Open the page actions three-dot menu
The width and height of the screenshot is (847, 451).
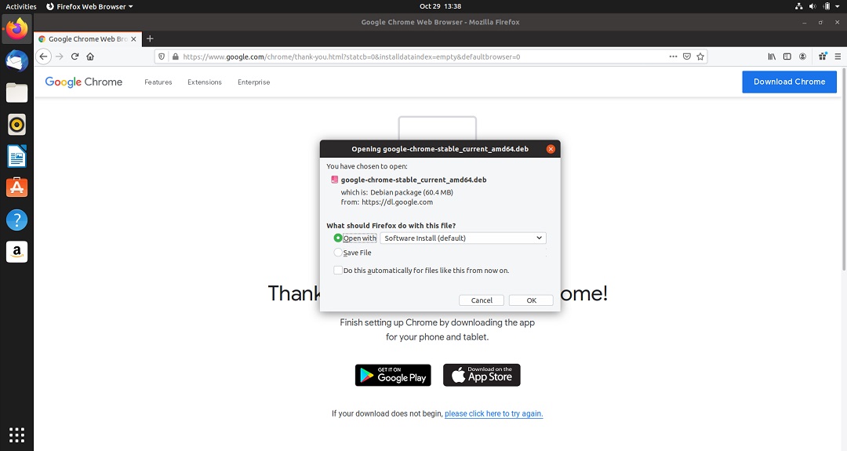(673, 56)
